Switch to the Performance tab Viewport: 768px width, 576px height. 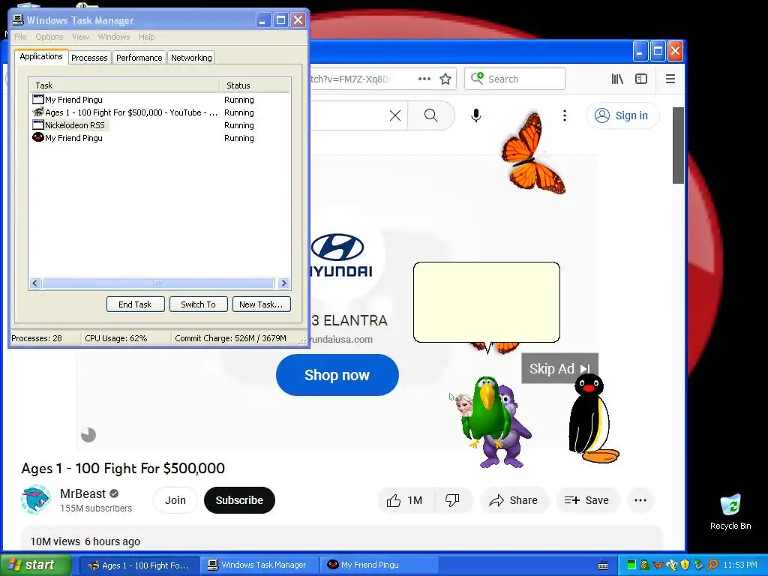139,58
